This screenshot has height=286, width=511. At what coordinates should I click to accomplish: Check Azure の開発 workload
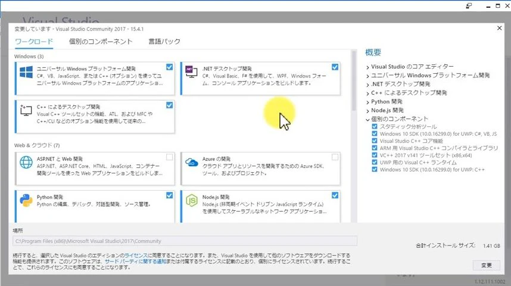[x=335, y=157]
